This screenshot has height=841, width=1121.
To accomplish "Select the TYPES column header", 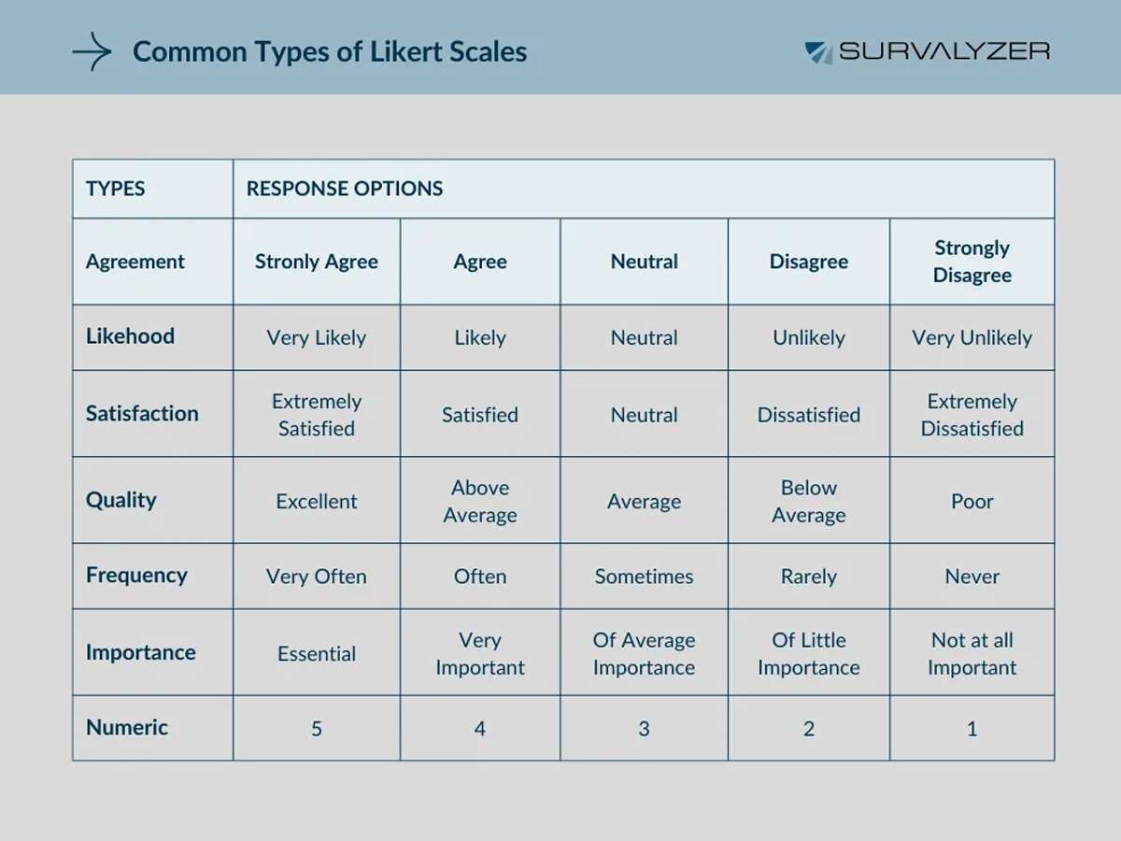I will tap(116, 189).
